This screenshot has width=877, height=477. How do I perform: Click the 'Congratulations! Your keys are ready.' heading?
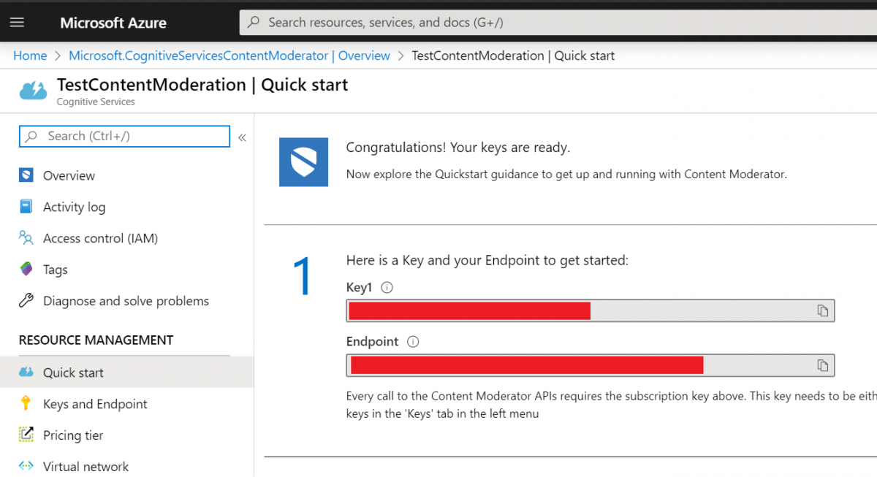pyautogui.click(x=458, y=148)
